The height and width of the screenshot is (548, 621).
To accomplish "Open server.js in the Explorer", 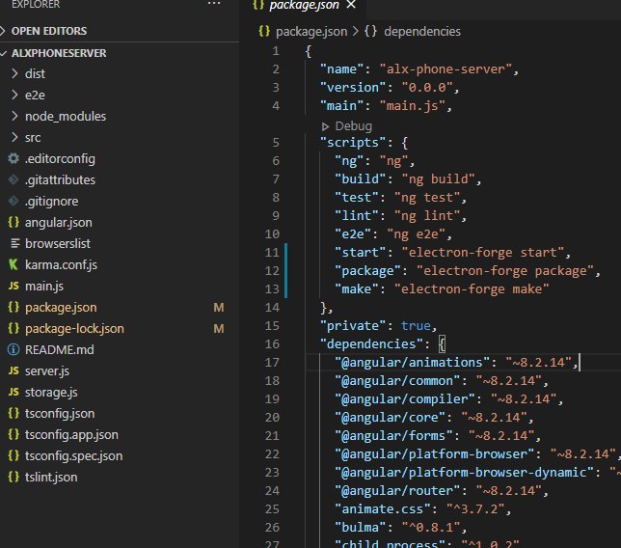I will (x=46, y=371).
